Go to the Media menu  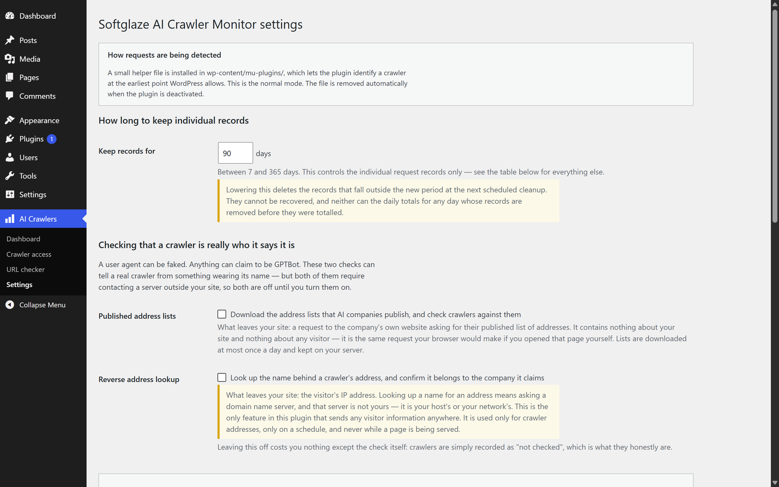point(43,59)
